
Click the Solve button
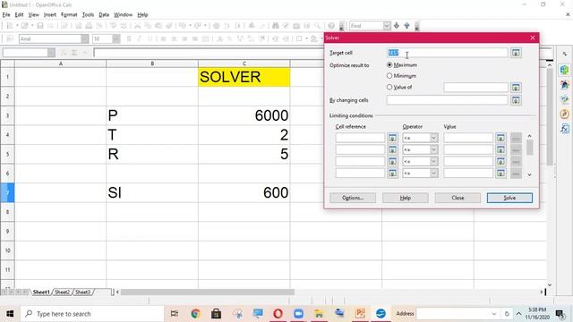509,198
